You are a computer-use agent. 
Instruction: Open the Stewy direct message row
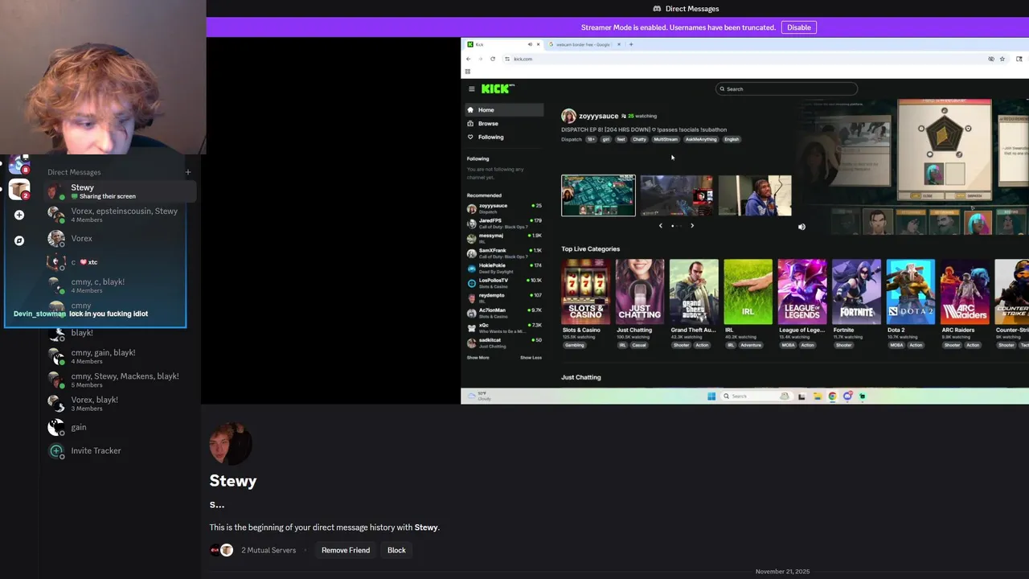[x=121, y=191]
